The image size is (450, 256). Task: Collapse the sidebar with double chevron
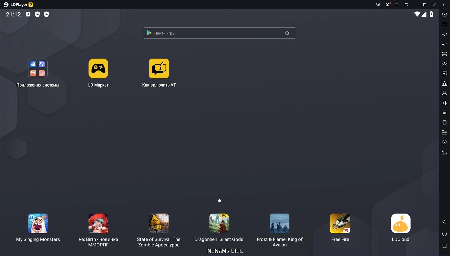[444, 5]
